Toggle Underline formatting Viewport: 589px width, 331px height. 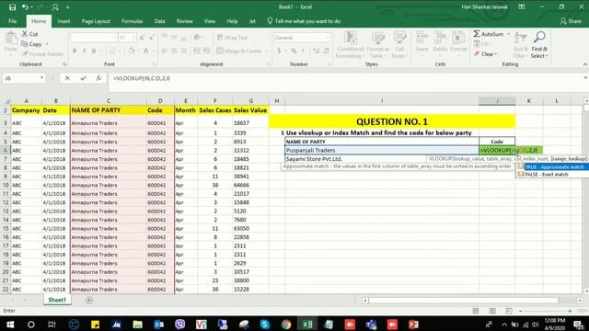tap(94, 51)
